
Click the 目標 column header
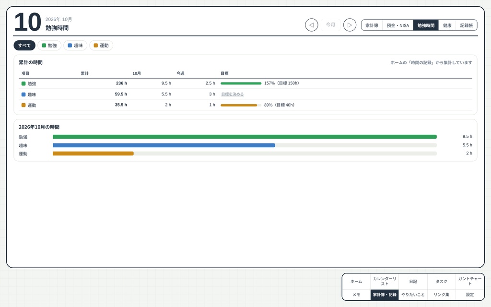[224, 73]
